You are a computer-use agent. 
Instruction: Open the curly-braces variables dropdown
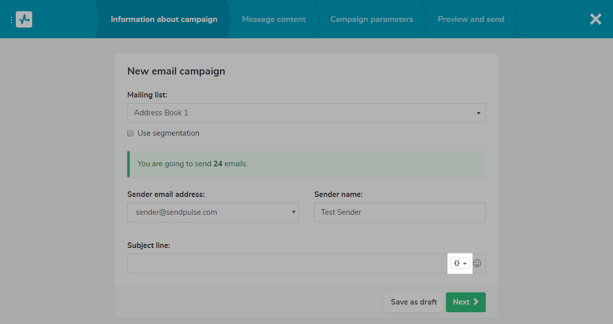pos(460,263)
